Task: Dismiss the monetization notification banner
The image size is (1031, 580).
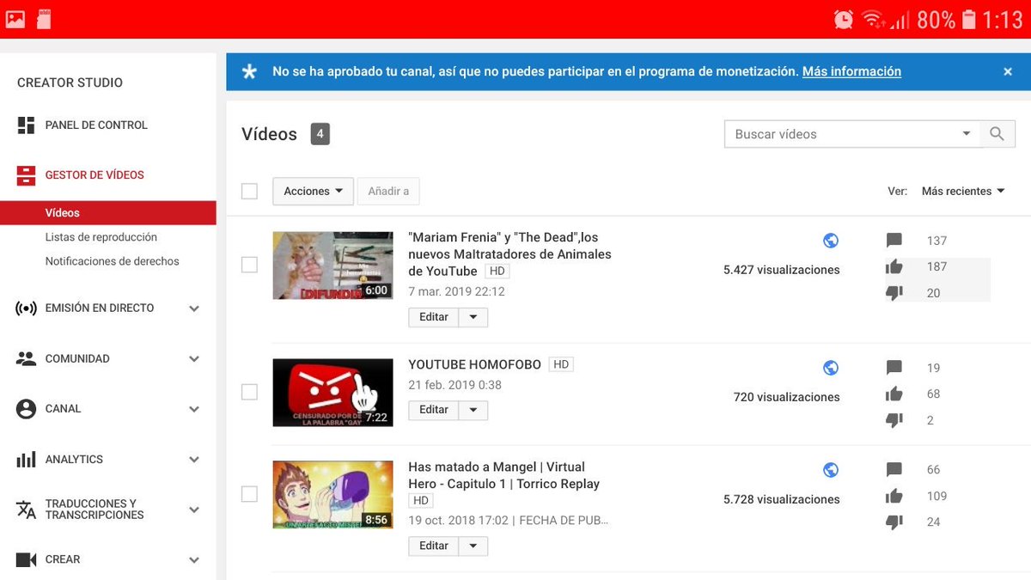Action: (1008, 72)
